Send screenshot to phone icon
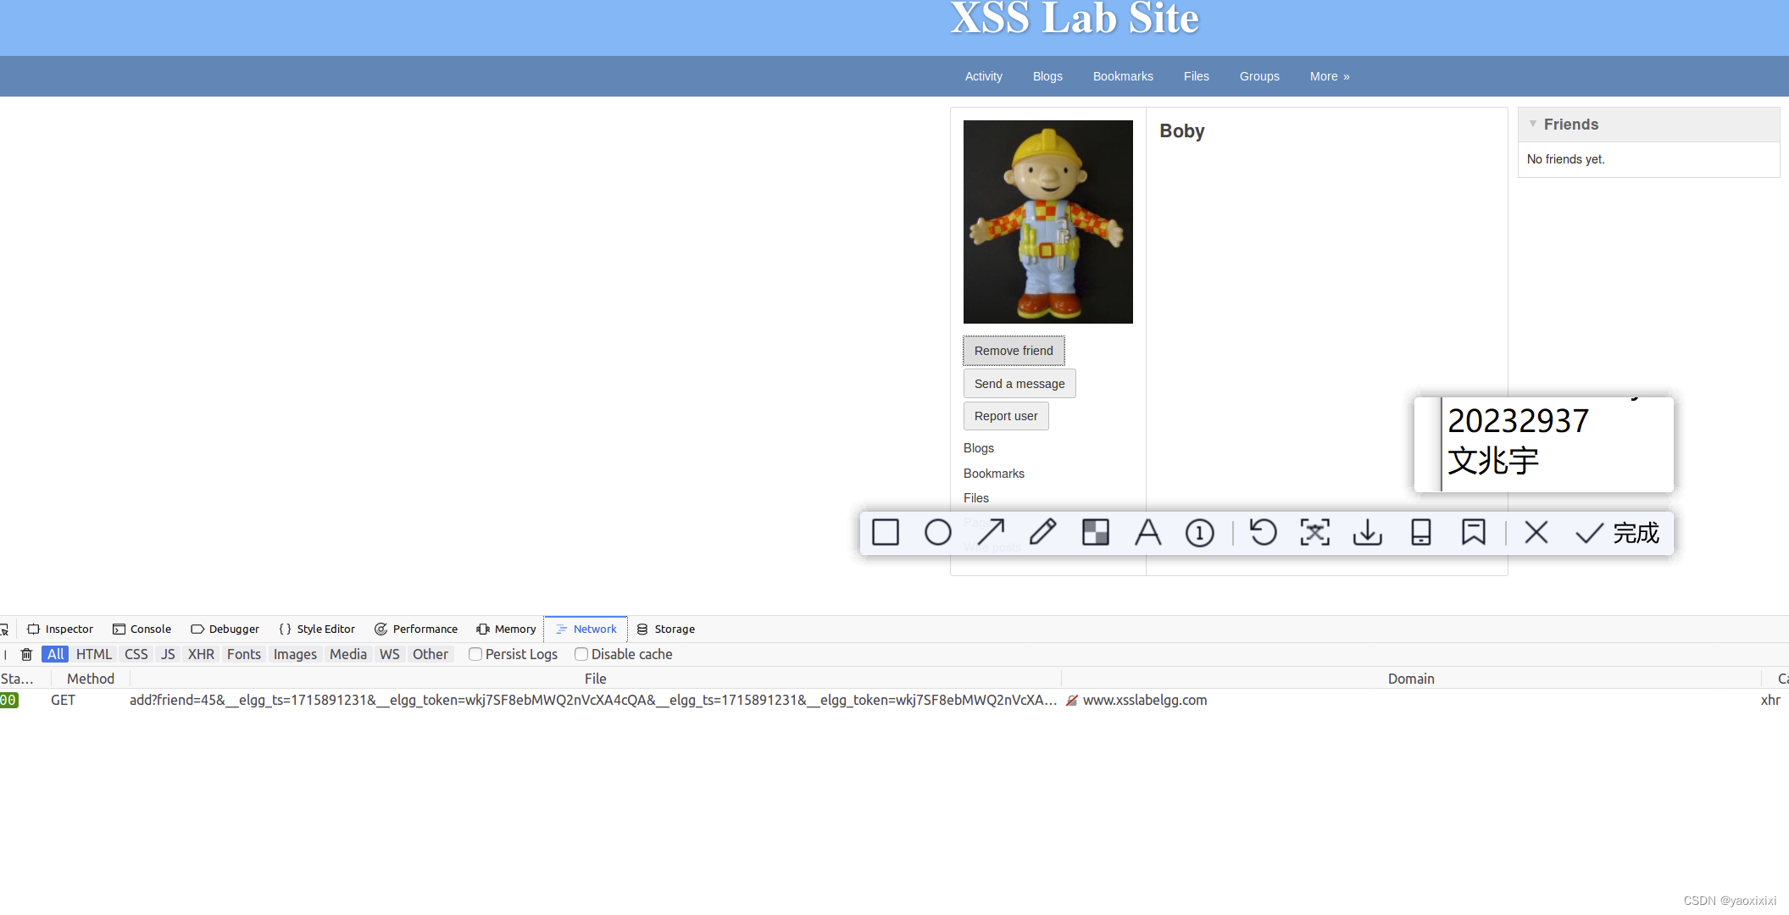This screenshot has height=915, width=1789. 1421,533
